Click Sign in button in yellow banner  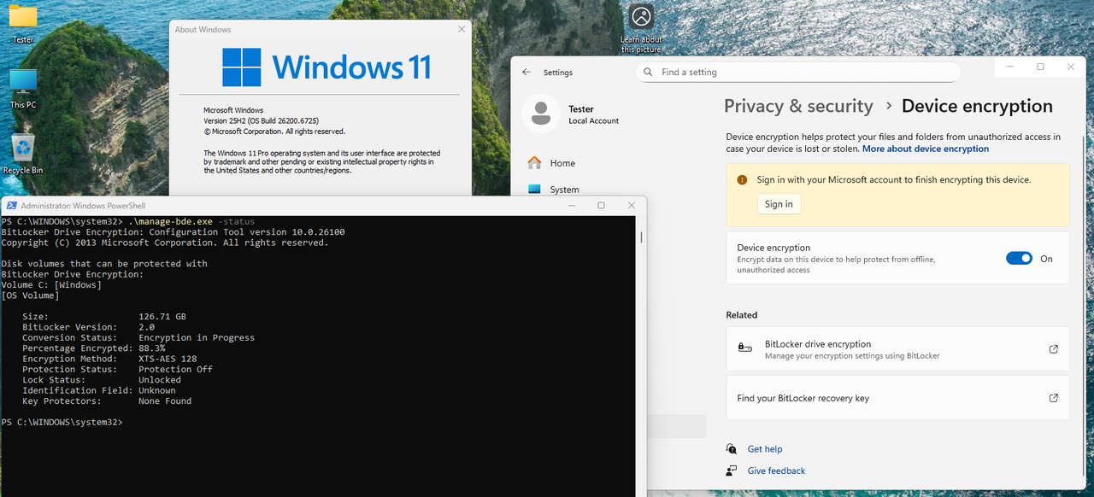coord(779,204)
